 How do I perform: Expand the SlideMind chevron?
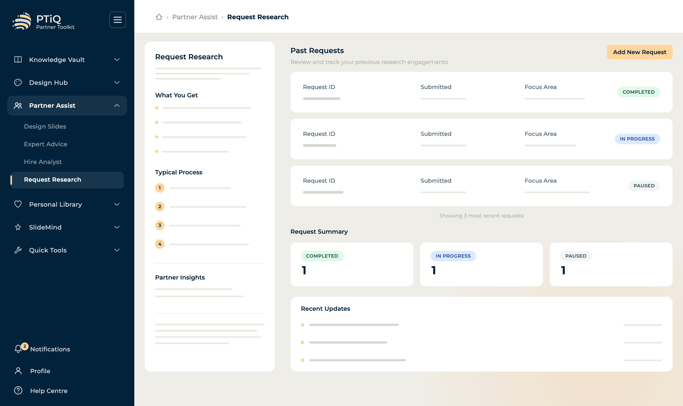[x=117, y=227]
